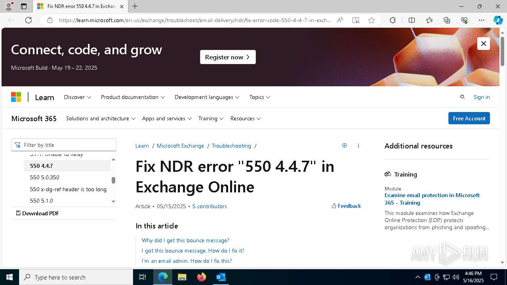Click the Free Account button
The width and height of the screenshot is (507, 285).
pyautogui.click(x=469, y=118)
